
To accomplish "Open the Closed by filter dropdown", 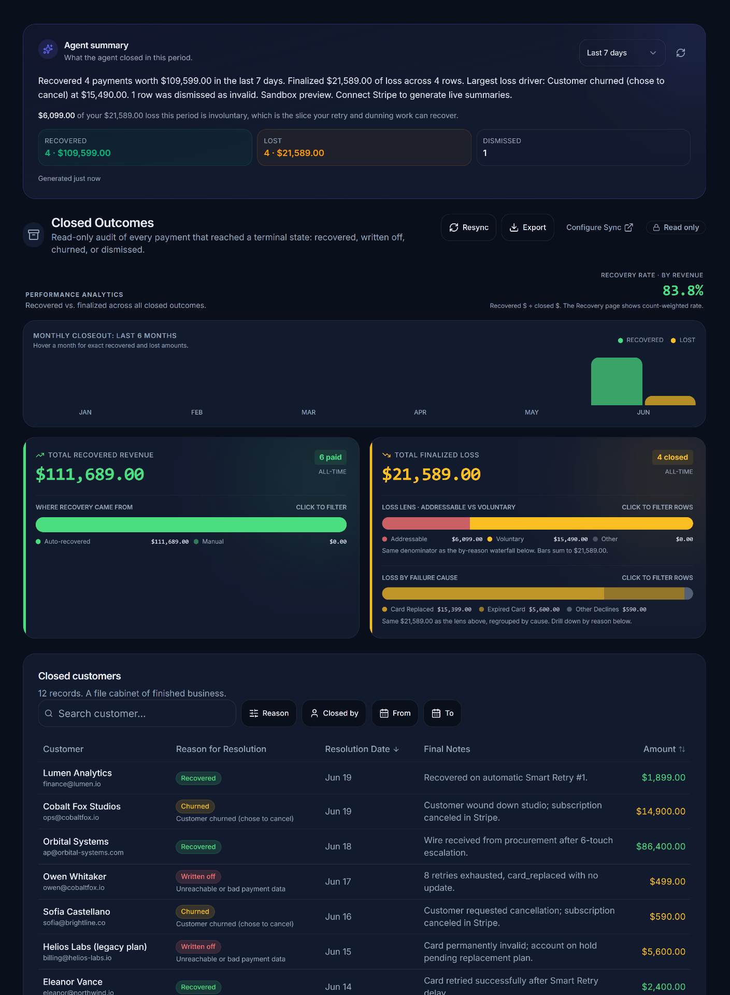I will pyautogui.click(x=334, y=714).
